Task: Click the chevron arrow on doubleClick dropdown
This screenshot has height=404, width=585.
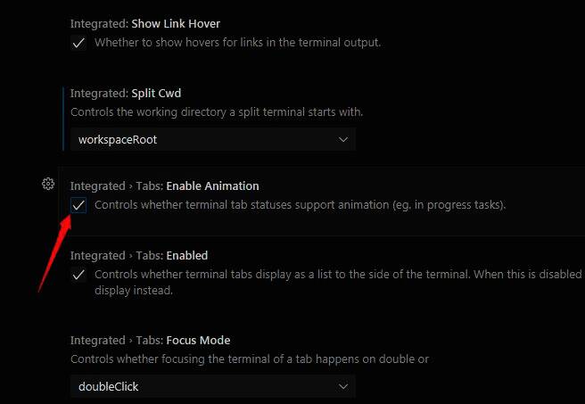Action: point(343,386)
